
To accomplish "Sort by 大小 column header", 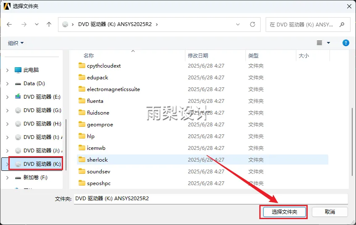I will click(304, 55).
